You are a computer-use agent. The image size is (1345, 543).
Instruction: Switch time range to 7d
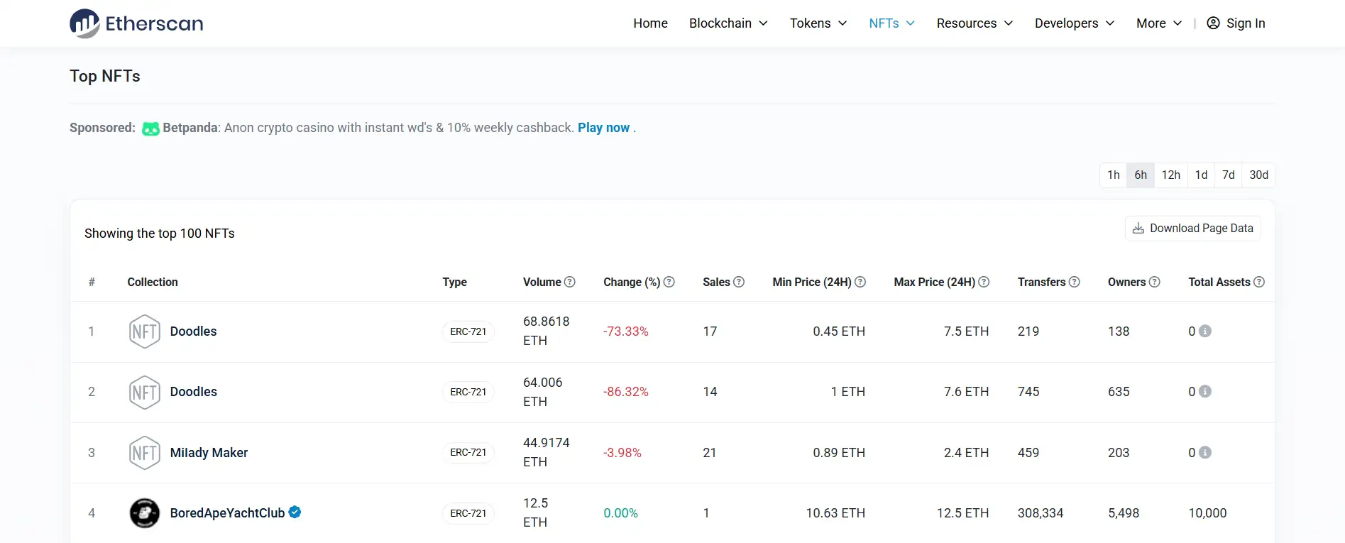click(x=1228, y=175)
